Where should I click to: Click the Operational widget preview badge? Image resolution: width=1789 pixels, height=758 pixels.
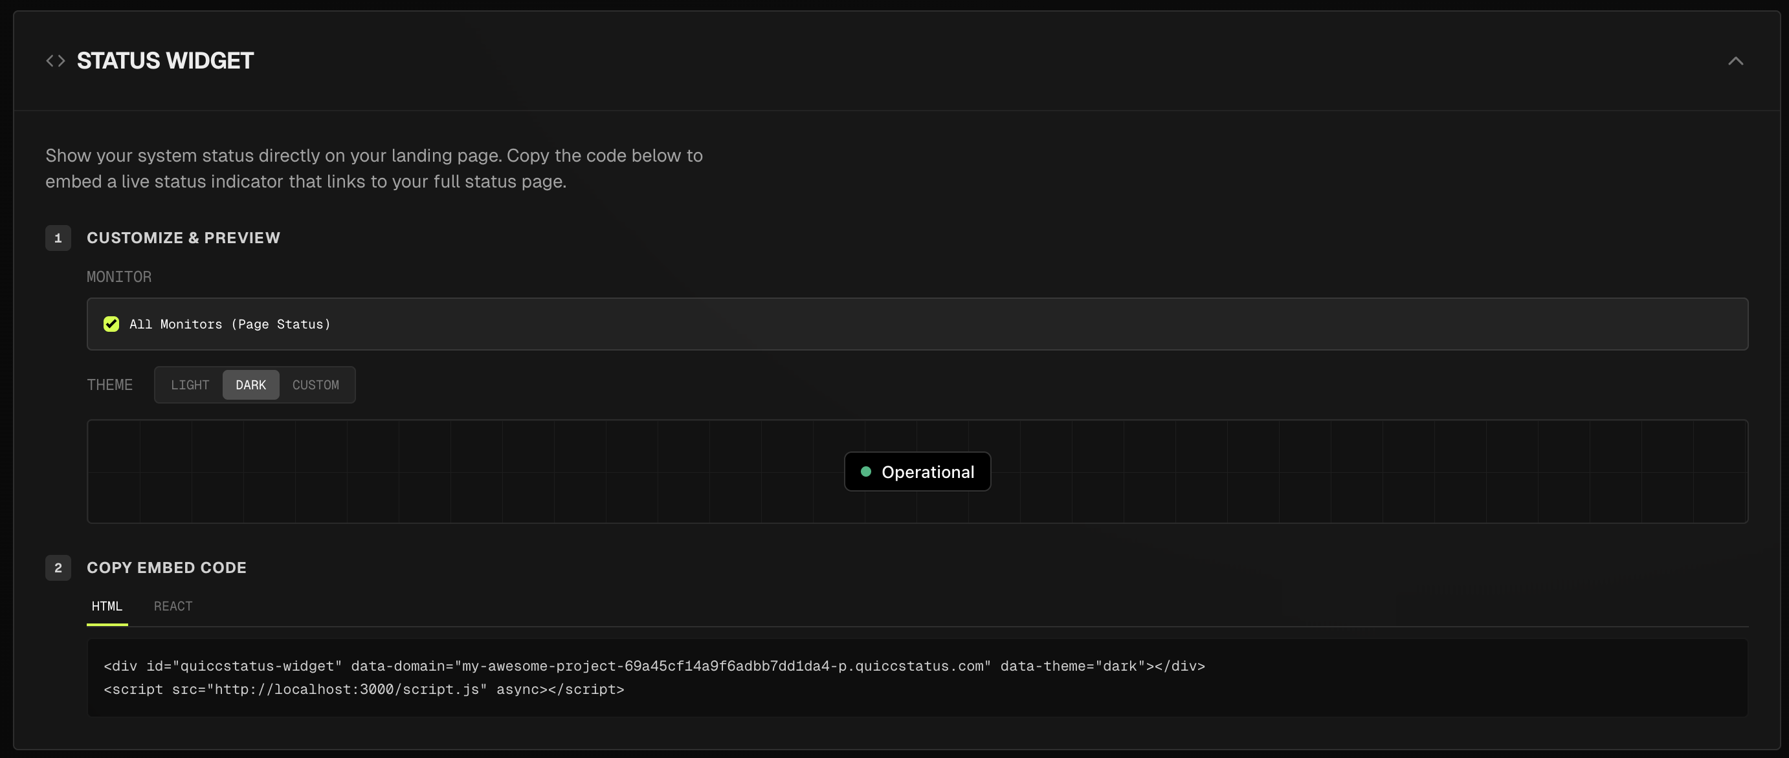pos(917,471)
